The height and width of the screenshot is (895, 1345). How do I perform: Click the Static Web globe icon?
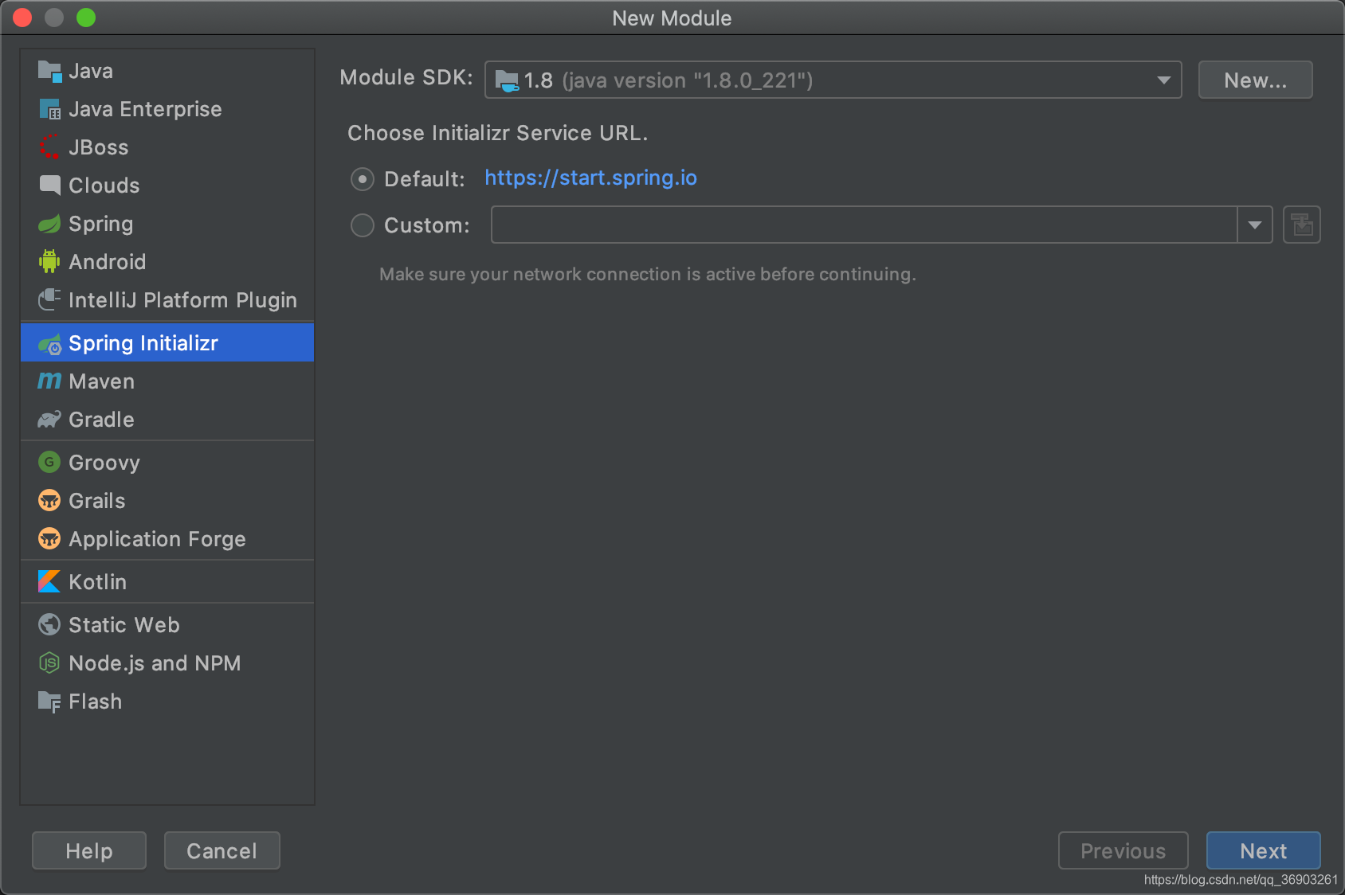click(49, 625)
